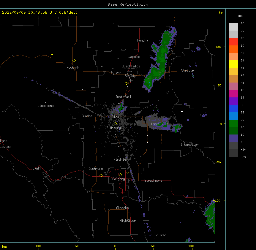Click the green 30 dBZ legend color
The image size is (256, 250).
[233, 124]
